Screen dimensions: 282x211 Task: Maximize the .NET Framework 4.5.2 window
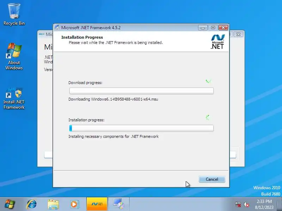coord(213,28)
